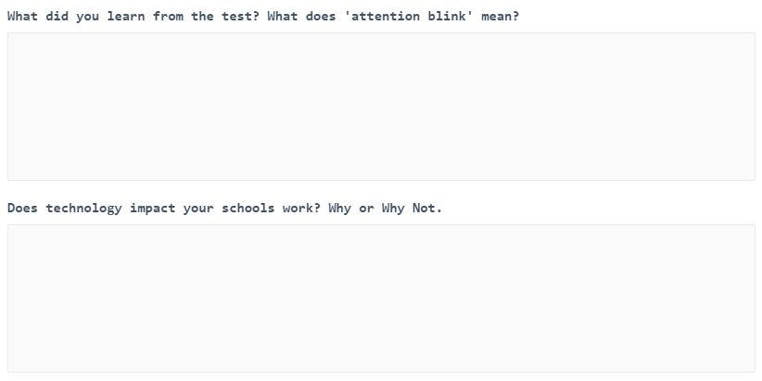This screenshot has height=381, width=762.
Task: Select the word "technology" in the second question
Action: click(x=83, y=208)
